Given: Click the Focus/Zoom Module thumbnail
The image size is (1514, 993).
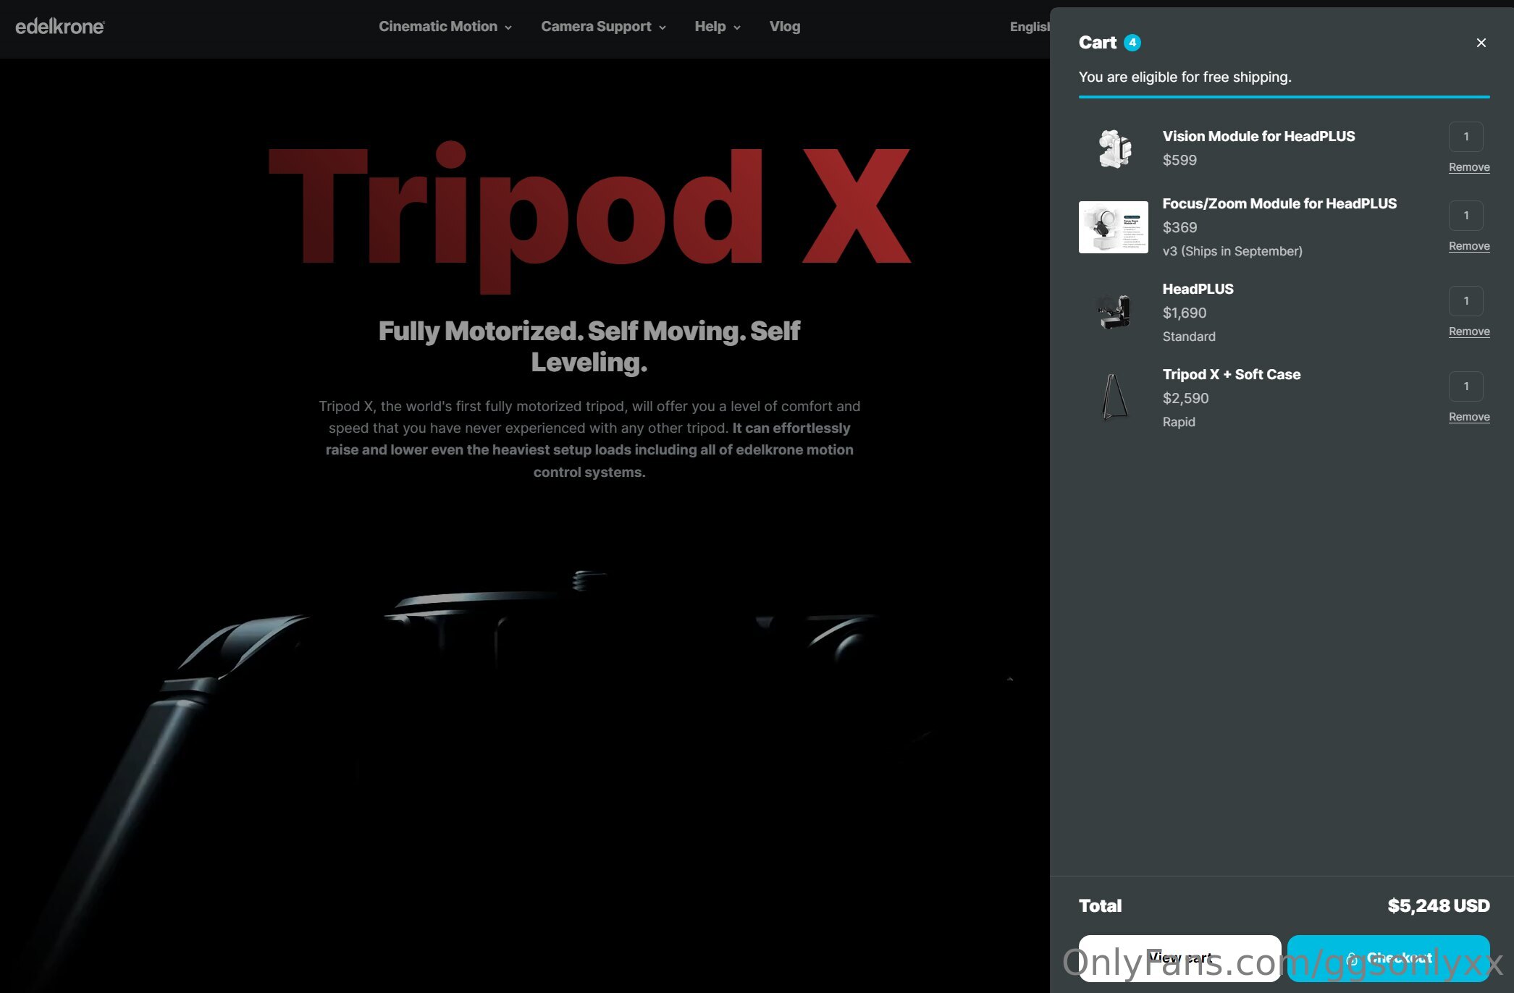Looking at the screenshot, I should (1114, 227).
